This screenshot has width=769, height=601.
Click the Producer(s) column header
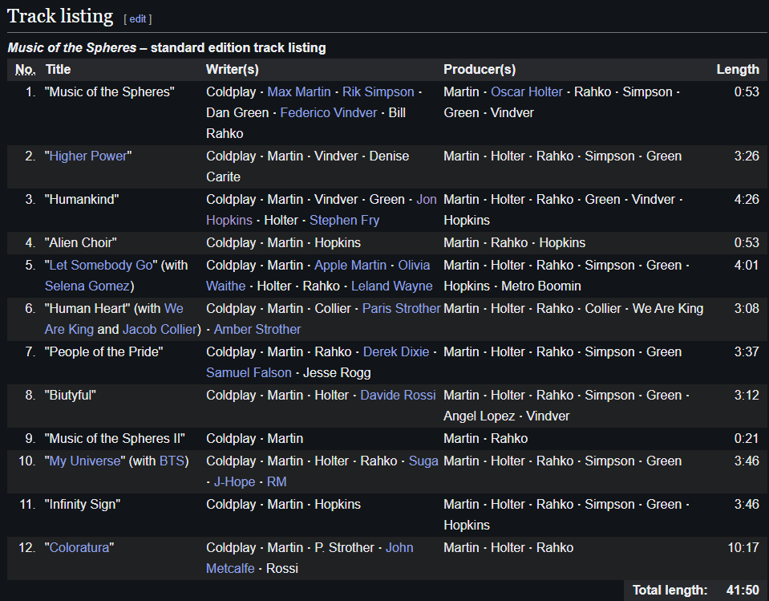tap(480, 70)
